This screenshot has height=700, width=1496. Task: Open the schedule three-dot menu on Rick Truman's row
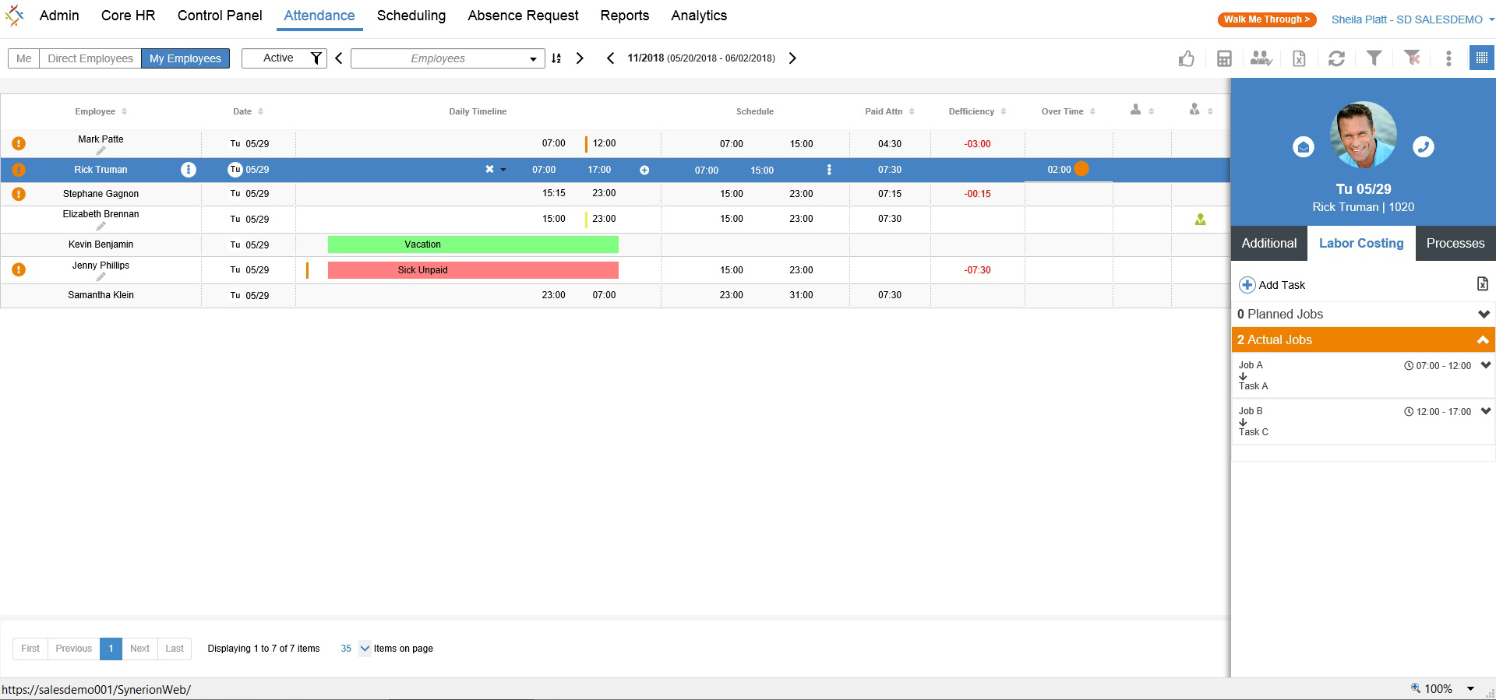point(829,170)
